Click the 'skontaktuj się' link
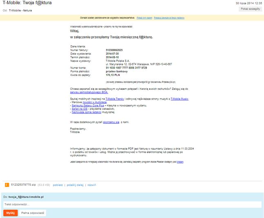Screen dimensions: 264x218 click(x=111, y=122)
